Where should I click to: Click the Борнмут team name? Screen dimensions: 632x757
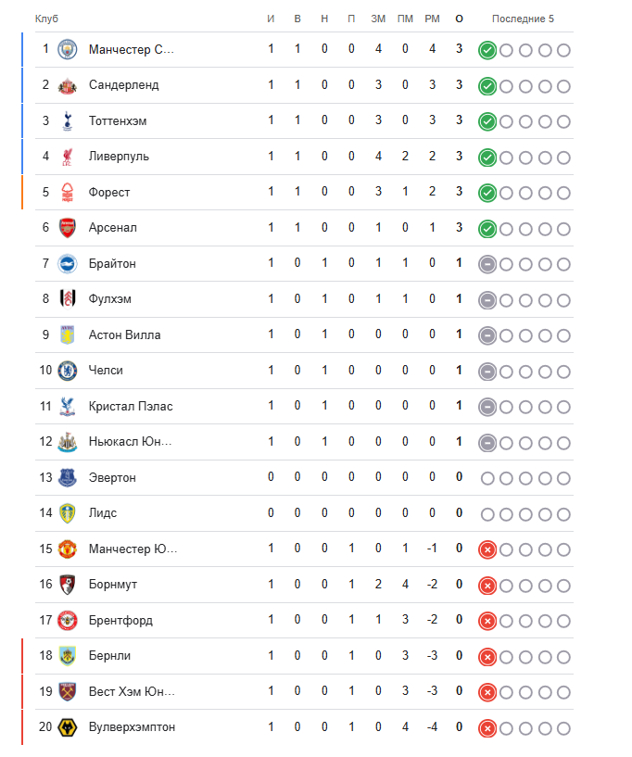[x=113, y=585]
